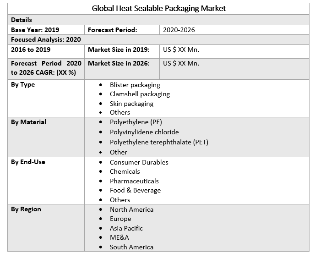The image size is (315, 253).
Task: Click the 'South America' list item
Action: 131,247
